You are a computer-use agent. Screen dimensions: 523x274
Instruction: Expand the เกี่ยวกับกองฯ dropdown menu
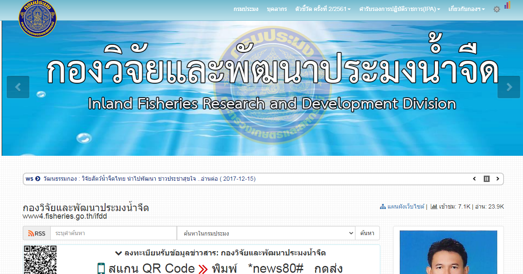(x=466, y=9)
